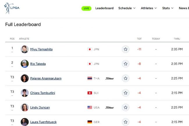
Task: Click Germany flag next to Laura Fuenfstueck
Action: 90,122
